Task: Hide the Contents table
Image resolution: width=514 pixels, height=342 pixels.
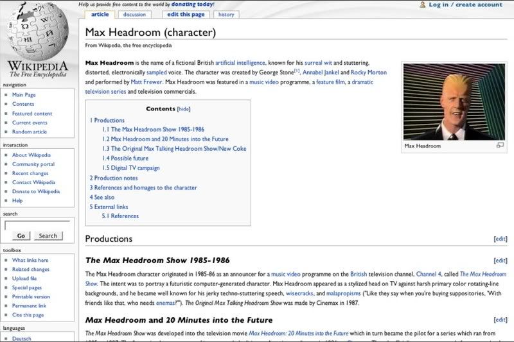Action: coord(184,109)
